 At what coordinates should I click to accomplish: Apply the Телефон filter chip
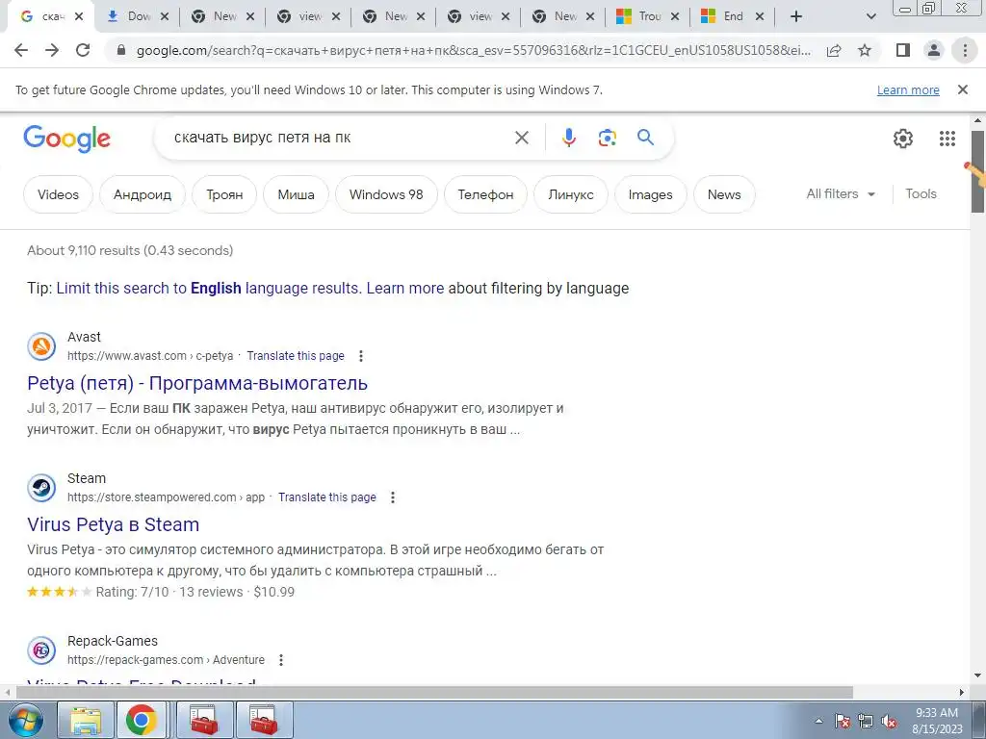pyautogui.click(x=485, y=194)
